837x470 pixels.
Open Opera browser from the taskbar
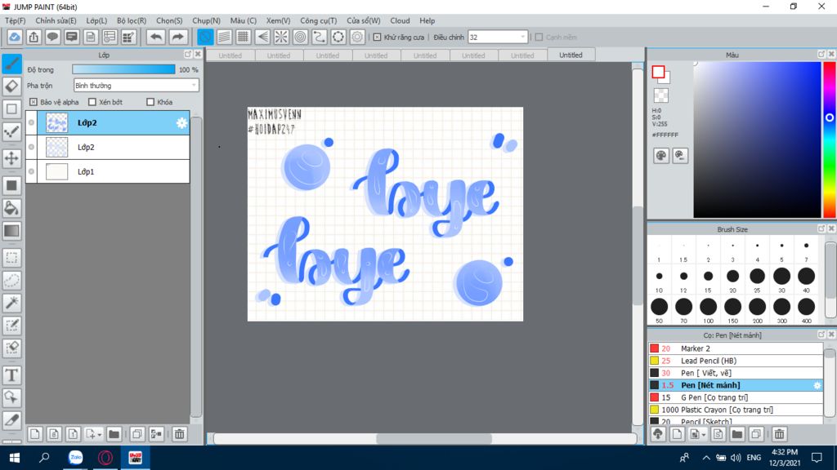pyautogui.click(x=105, y=458)
